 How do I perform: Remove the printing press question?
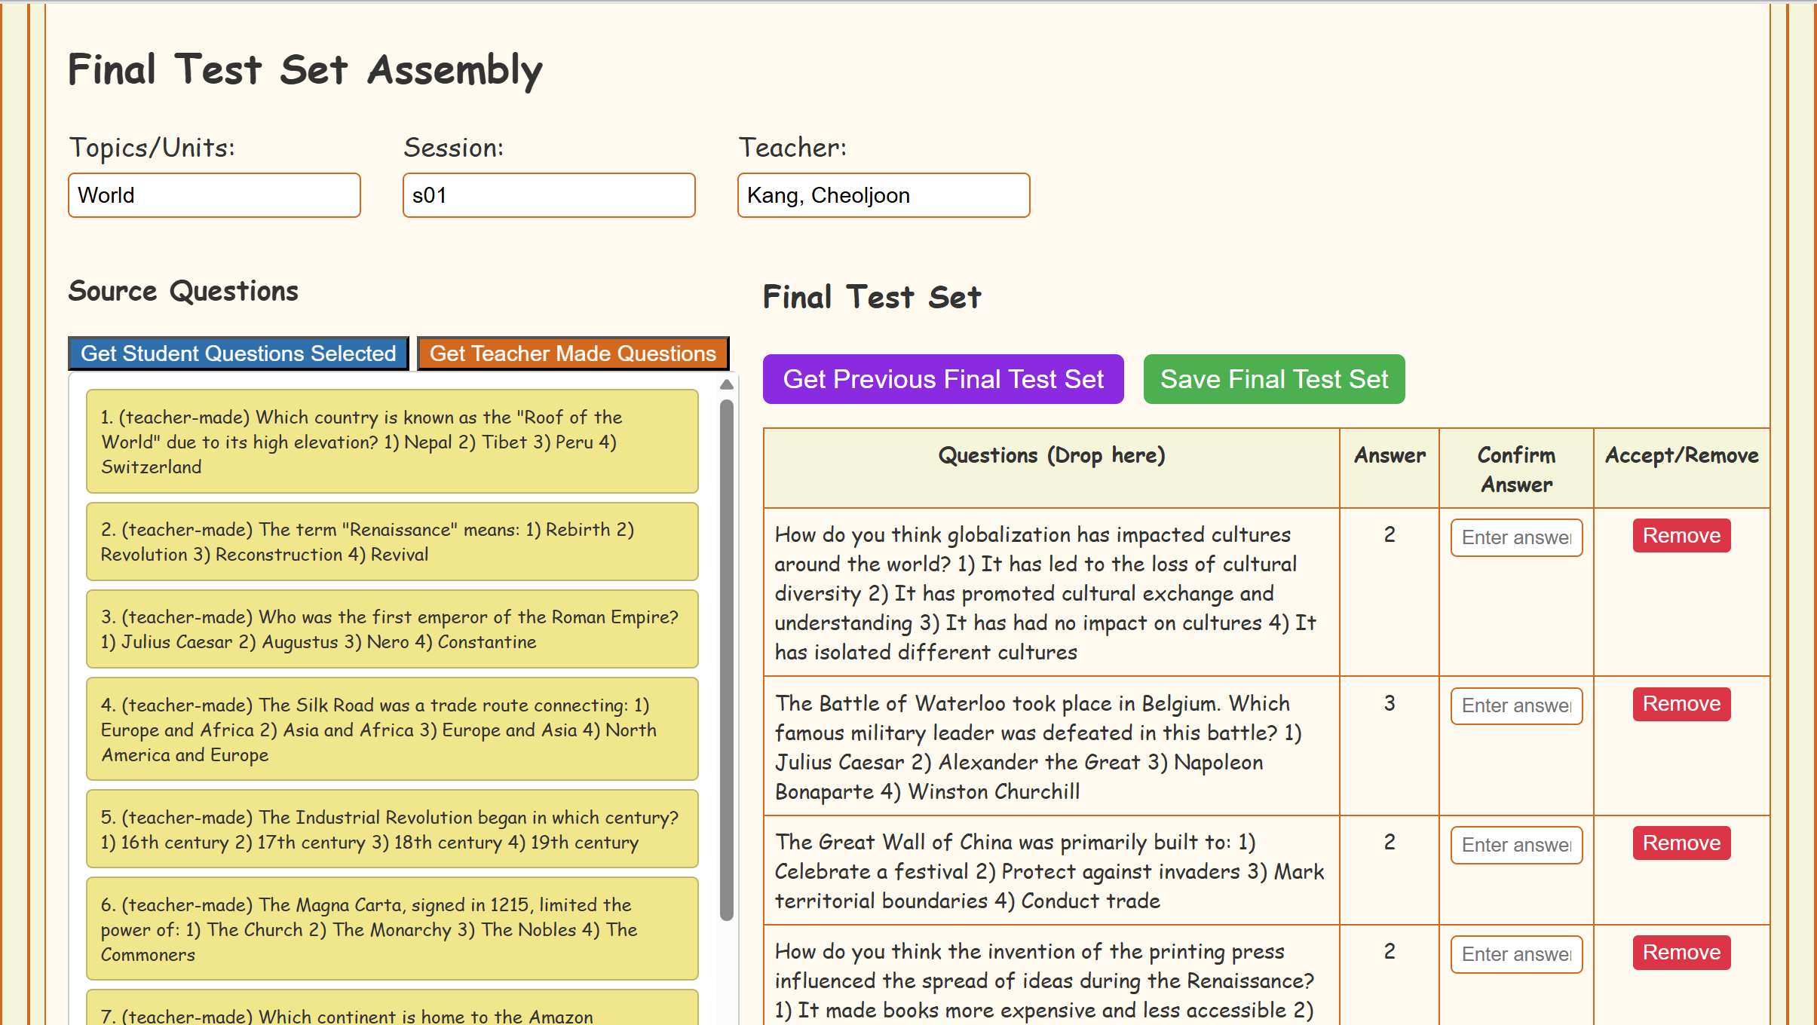tap(1681, 953)
